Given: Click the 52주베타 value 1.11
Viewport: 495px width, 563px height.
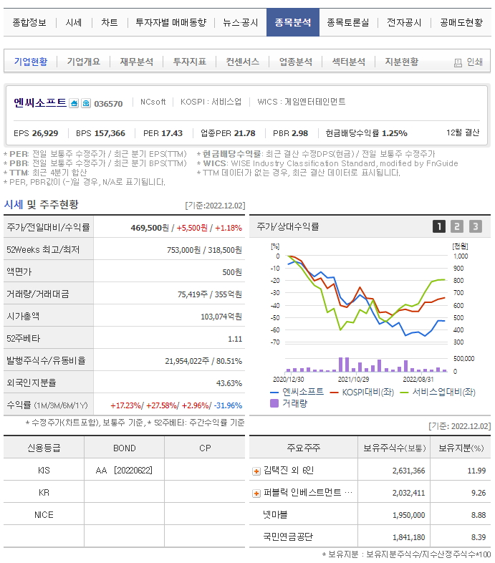Looking at the screenshot, I should (235, 339).
